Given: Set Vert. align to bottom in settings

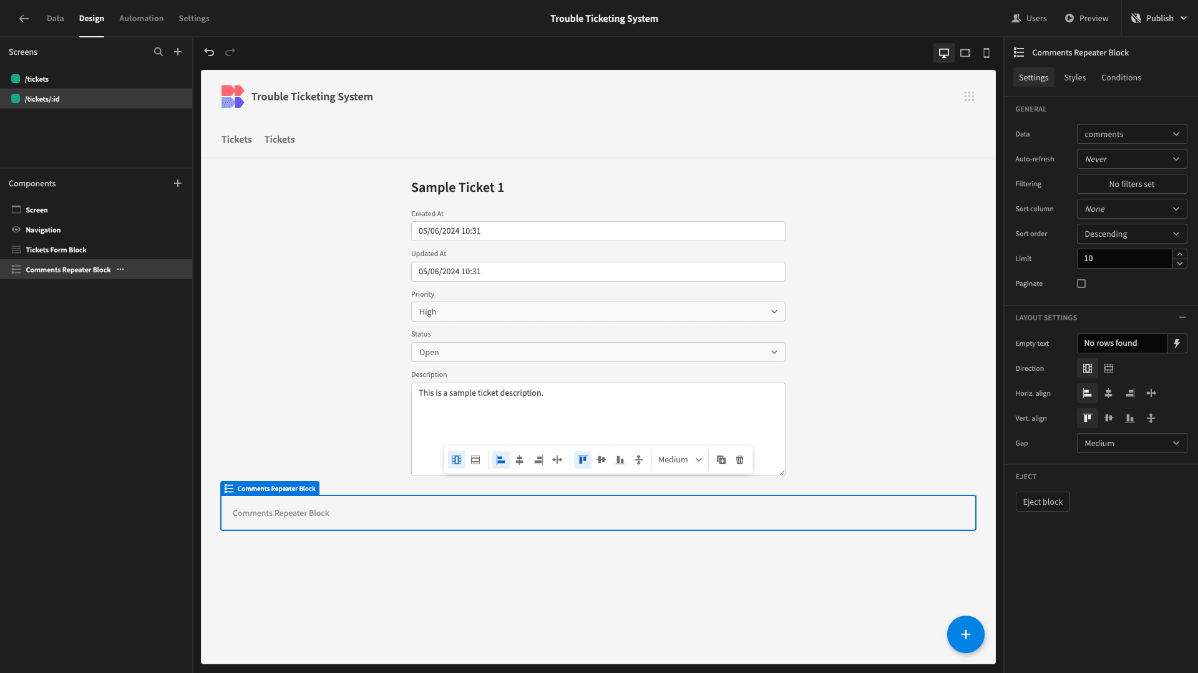Looking at the screenshot, I should 1130,418.
